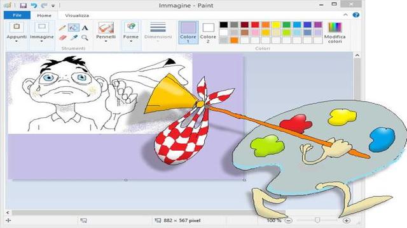This screenshot has width=407, height=228.
Task: Click the Save icon in title bar
Action: (24, 6)
